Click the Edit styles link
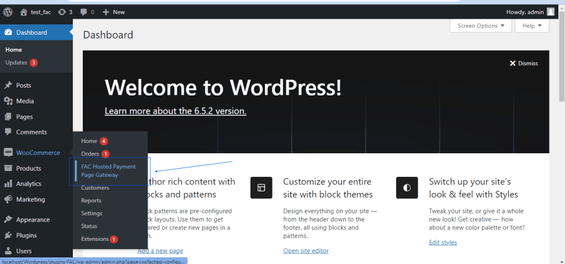The height and width of the screenshot is (264, 565). click(x=443, y=243)
